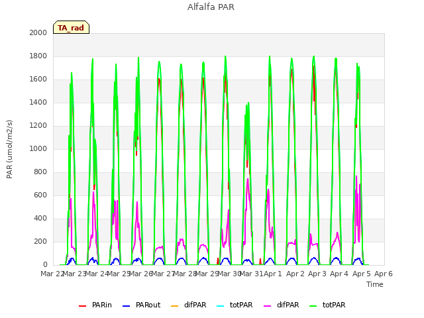
Task: Click the Mar 24 date label
Action: [x=97, y=274]
